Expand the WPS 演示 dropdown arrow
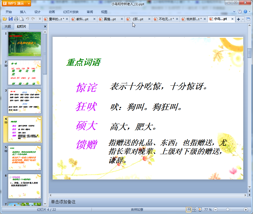Image resolution: width=253 pixels, height=214 pixels. (29, 3)
